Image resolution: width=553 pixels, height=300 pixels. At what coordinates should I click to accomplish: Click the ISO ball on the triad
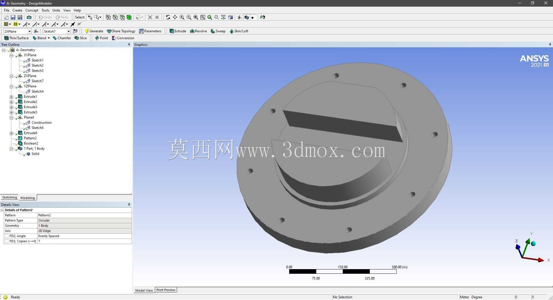click(x=533, y=244)
